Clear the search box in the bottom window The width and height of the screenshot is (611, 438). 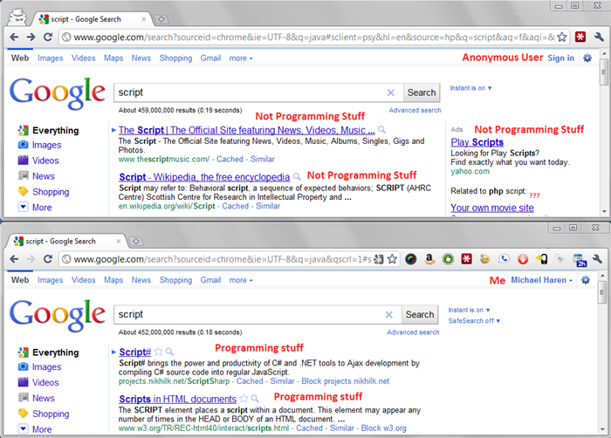[x=388, y=314]
